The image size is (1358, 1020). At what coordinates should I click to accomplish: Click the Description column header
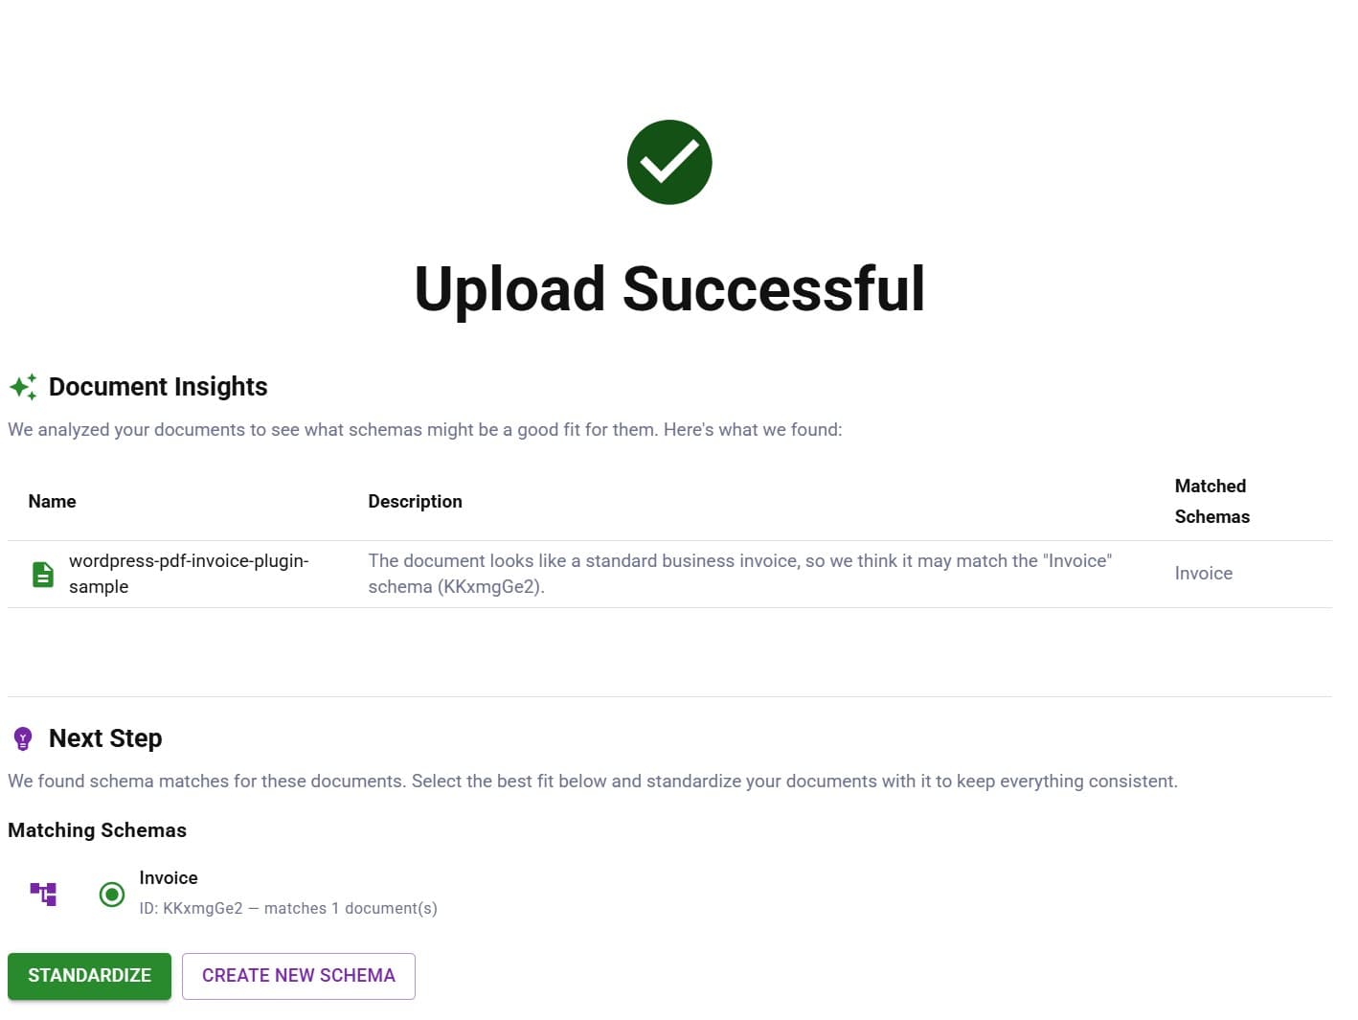(415, 501)
